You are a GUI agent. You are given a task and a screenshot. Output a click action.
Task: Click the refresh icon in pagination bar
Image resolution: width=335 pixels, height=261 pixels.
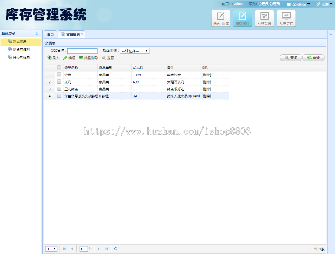115,249
